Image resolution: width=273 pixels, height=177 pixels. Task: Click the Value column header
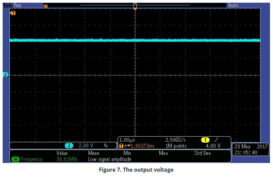click(62, 153)
